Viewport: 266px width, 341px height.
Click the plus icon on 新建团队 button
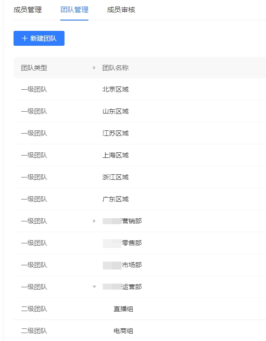point(25,38)
